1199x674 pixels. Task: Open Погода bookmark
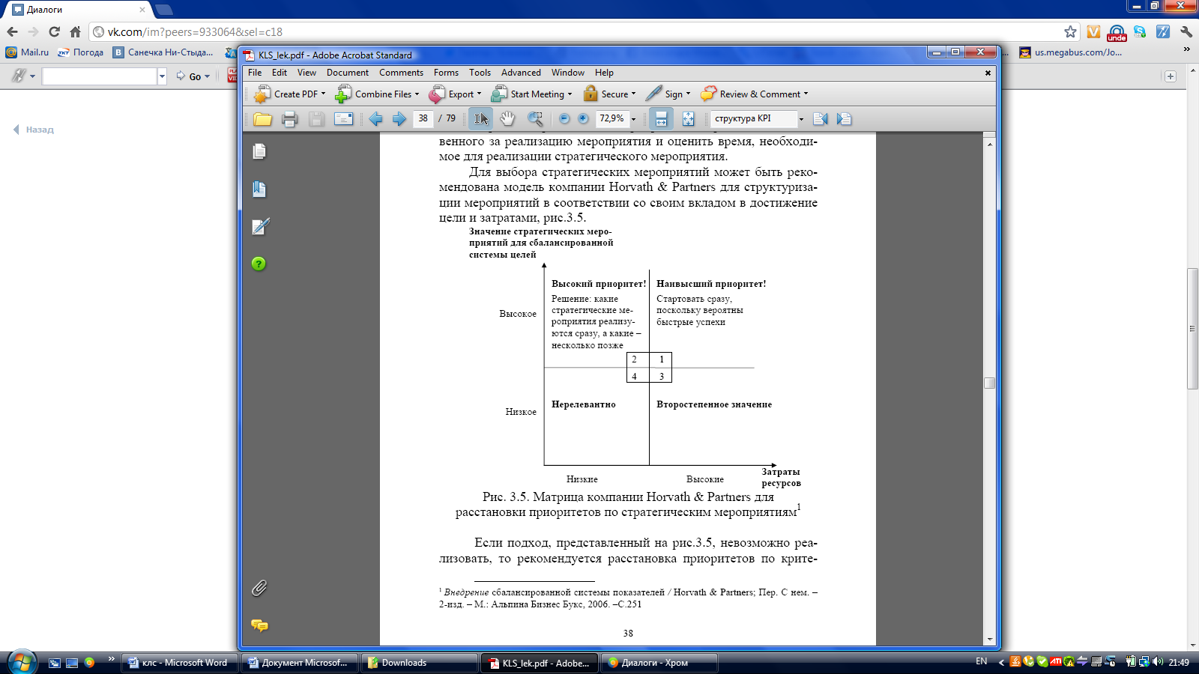81,52
